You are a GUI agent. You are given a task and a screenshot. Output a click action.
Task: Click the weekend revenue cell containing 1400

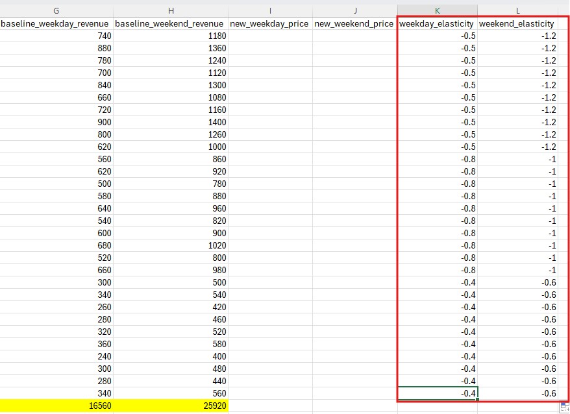[x=171, y=122]
